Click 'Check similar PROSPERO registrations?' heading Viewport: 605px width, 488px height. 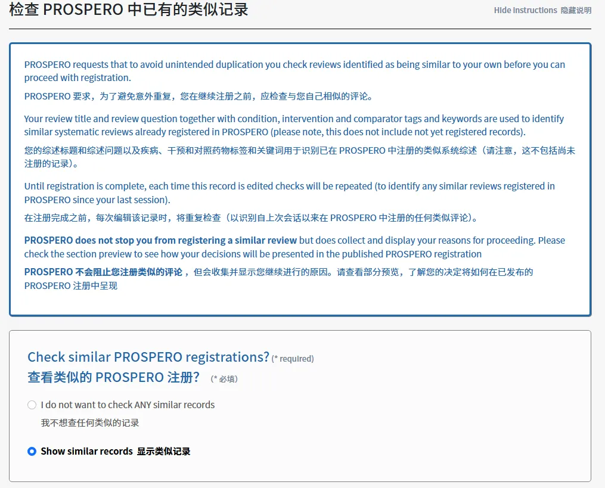click(148, 357)
